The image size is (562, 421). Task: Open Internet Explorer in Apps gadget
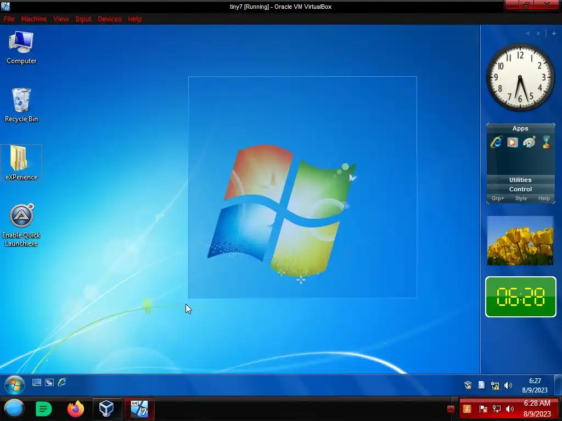(x=496, y=142)
